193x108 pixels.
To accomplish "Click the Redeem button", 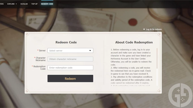I will [x=70, y=78].
